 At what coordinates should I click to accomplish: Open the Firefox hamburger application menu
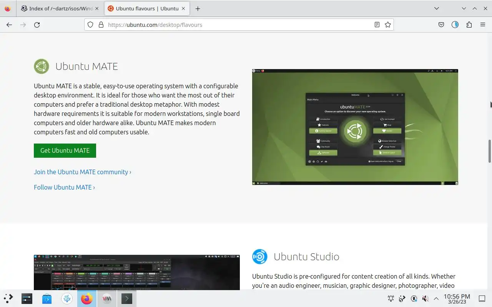[483, 25]
